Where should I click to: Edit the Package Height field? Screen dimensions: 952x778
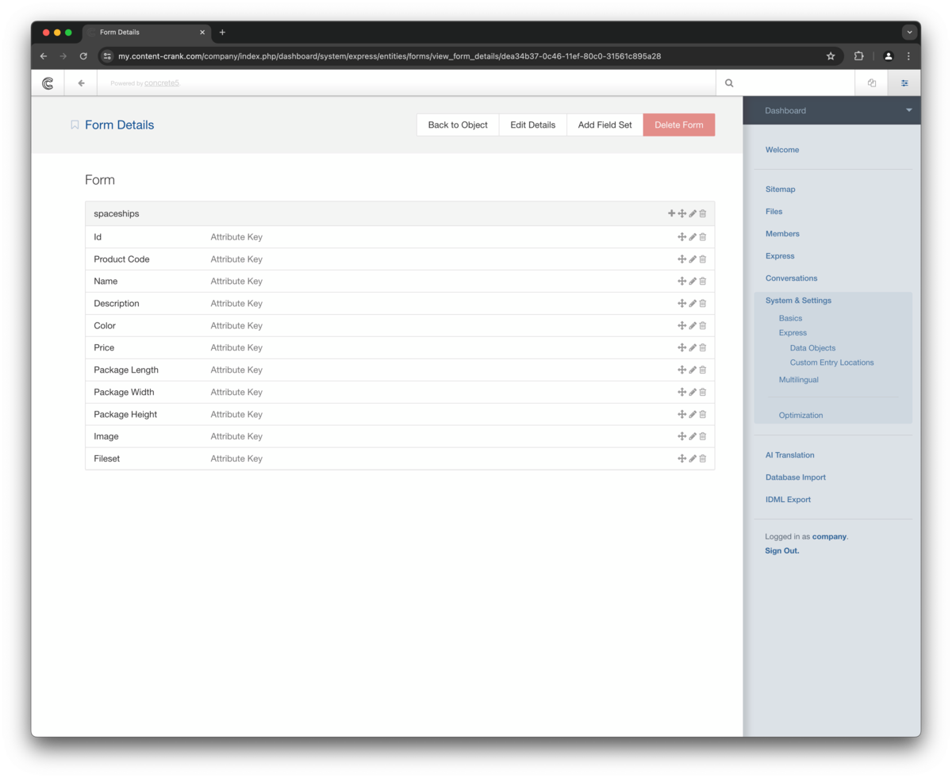[693, 415]
